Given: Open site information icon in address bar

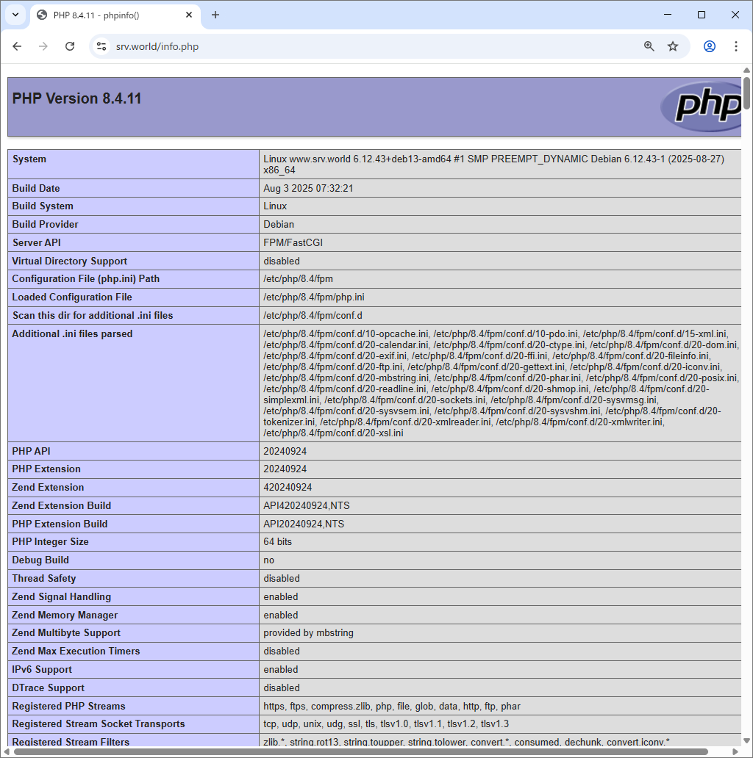Looking at the screenshot, I should click(x=101, y=46).
